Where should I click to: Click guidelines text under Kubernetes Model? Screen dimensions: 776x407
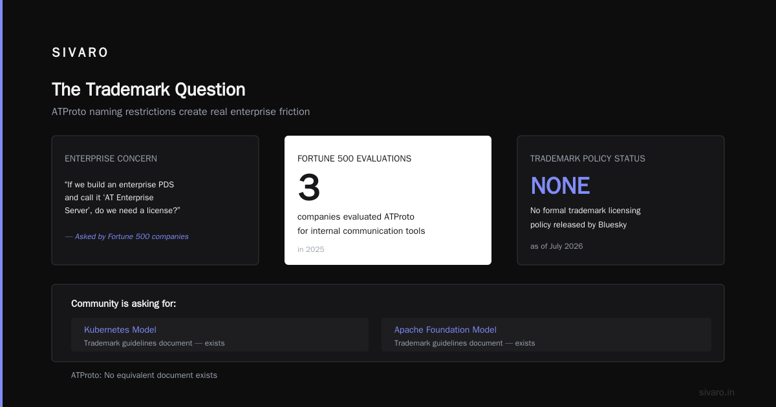click(155, 343)
